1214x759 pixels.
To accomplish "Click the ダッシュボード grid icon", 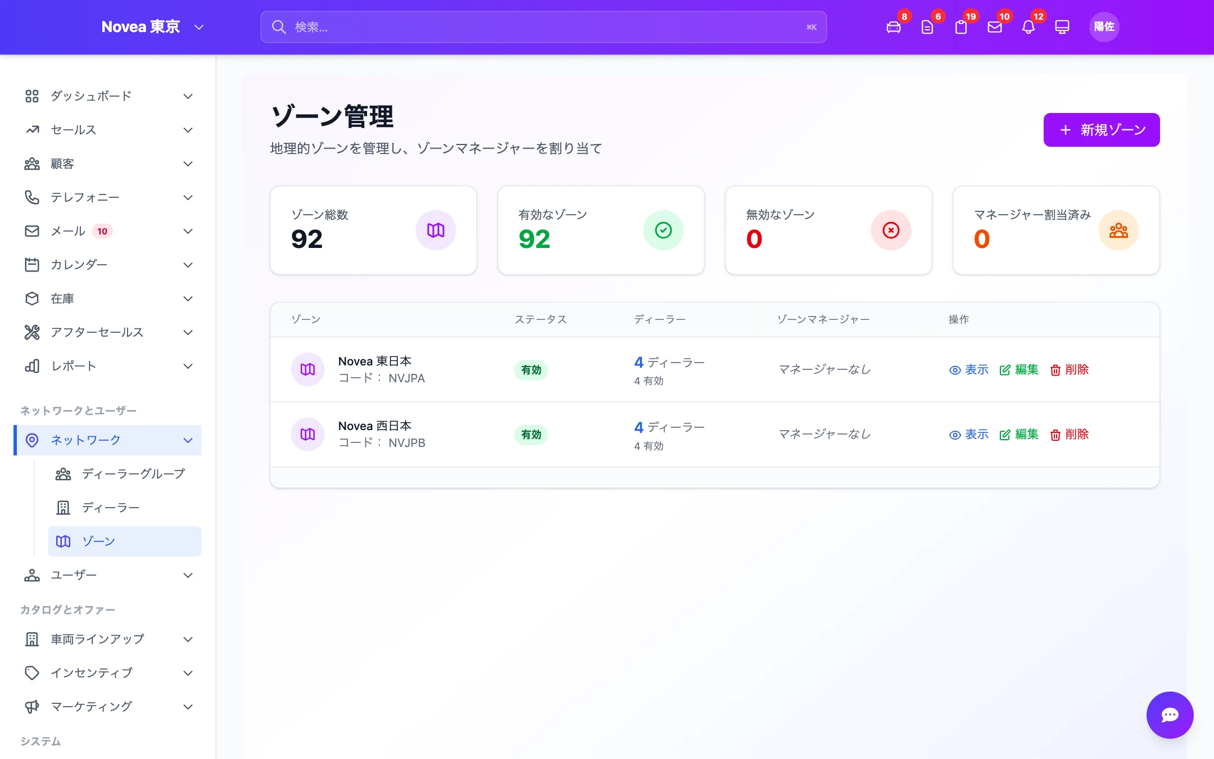I will coord(32,96).
